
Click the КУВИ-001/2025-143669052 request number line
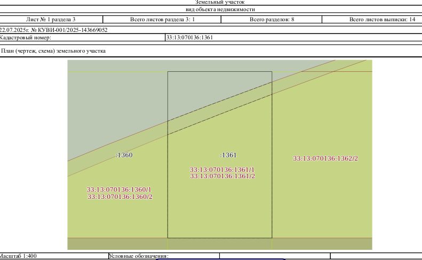(x=53, y=30)
